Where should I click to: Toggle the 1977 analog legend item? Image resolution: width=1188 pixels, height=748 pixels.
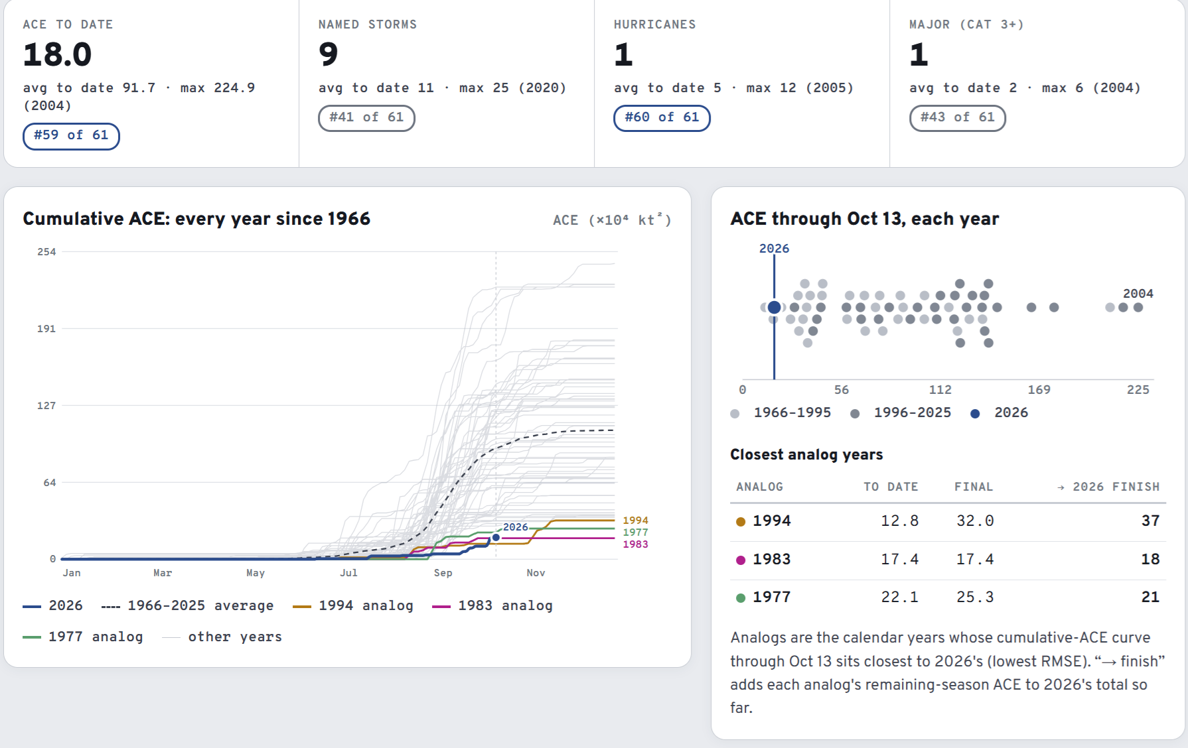(83, 637)
